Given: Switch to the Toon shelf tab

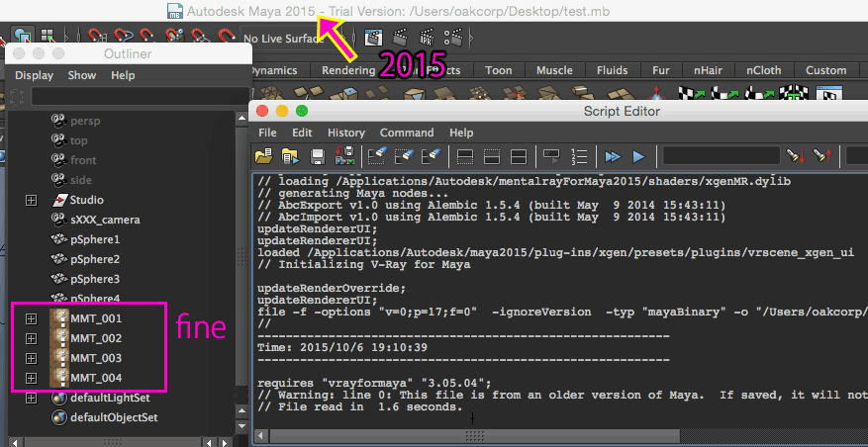Looking at the screenshot, I should coord(498,70).
